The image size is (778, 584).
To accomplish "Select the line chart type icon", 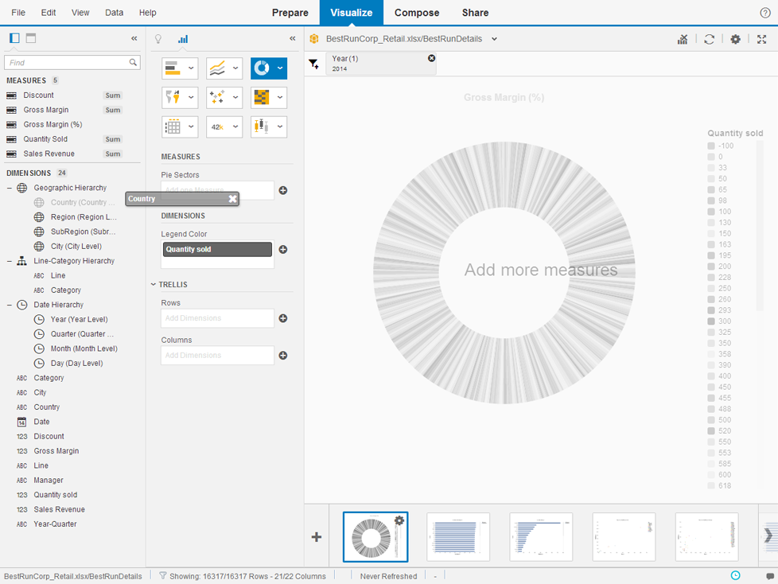I will coord(217,68).
